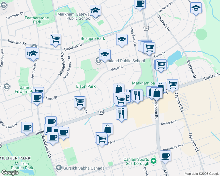
Task: Click the Gursikh Sabha Canada place of worship pin
Action: (59, 167)
